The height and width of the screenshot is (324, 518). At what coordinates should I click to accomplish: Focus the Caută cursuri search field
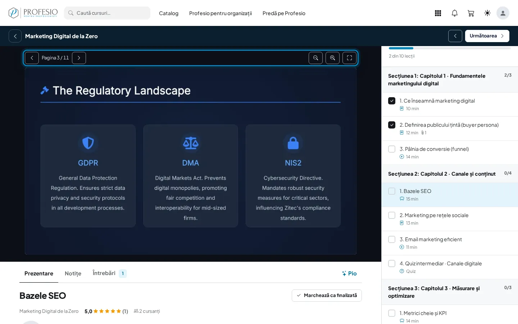107,13
